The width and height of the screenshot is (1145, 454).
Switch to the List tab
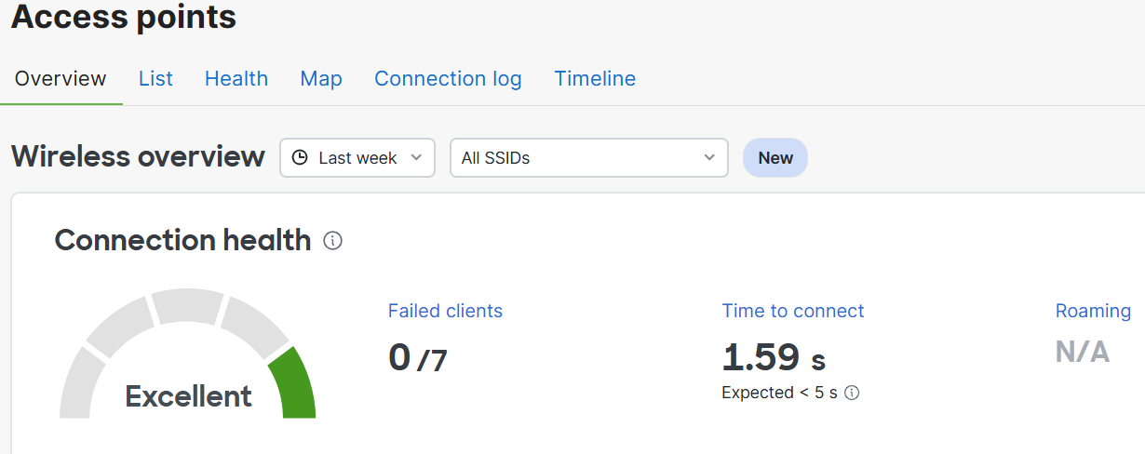[155, 79]
